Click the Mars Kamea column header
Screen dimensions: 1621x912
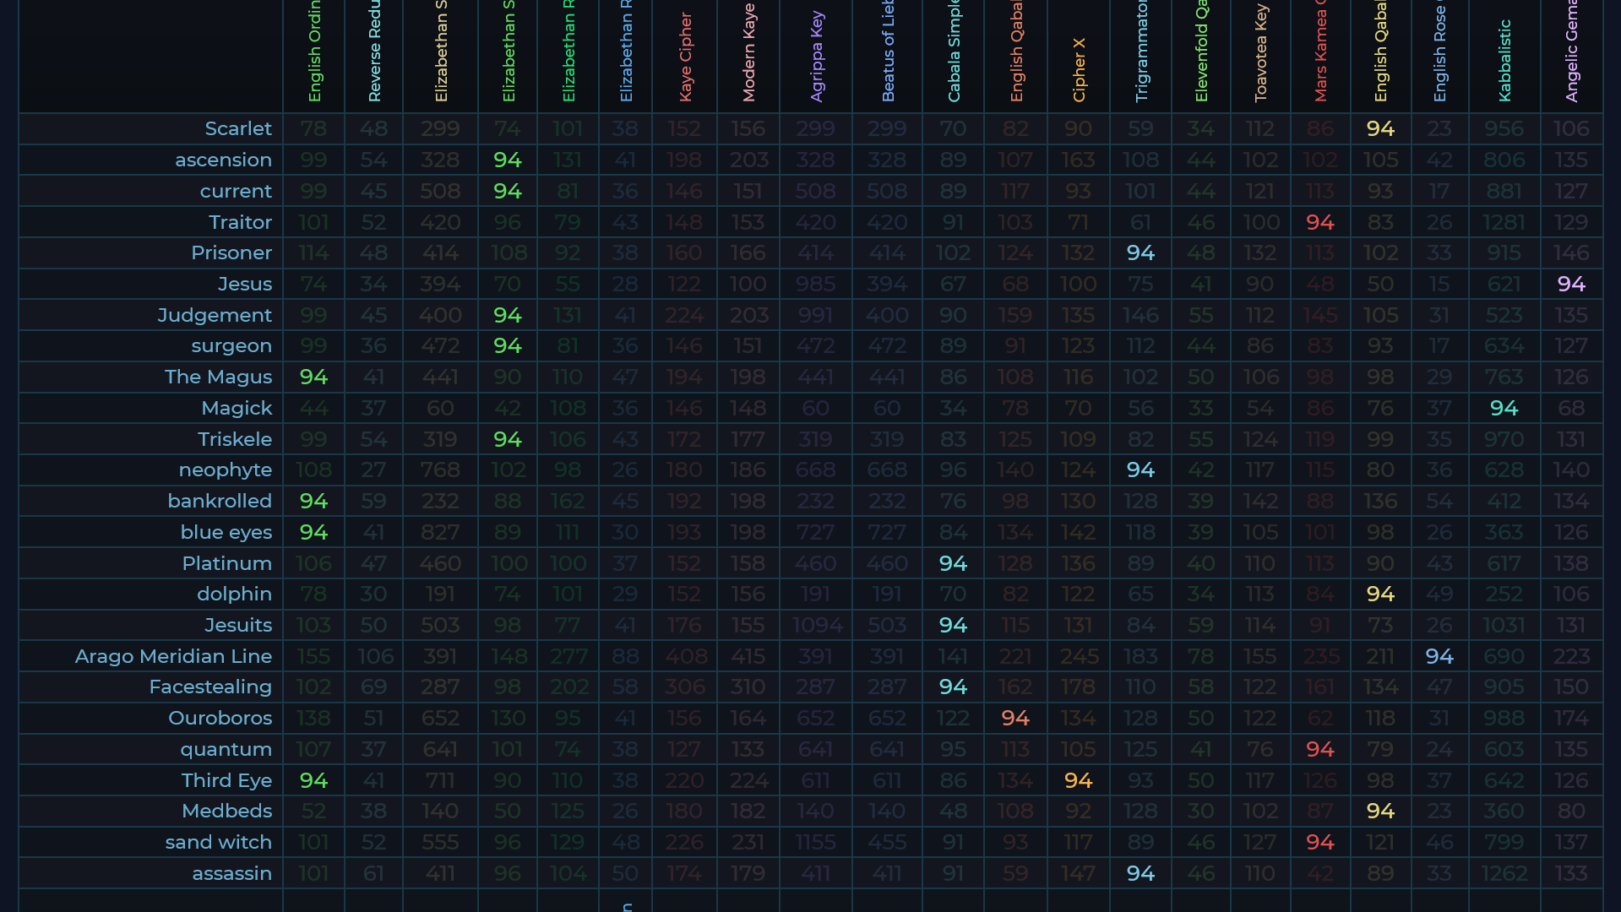[1320, 52]
